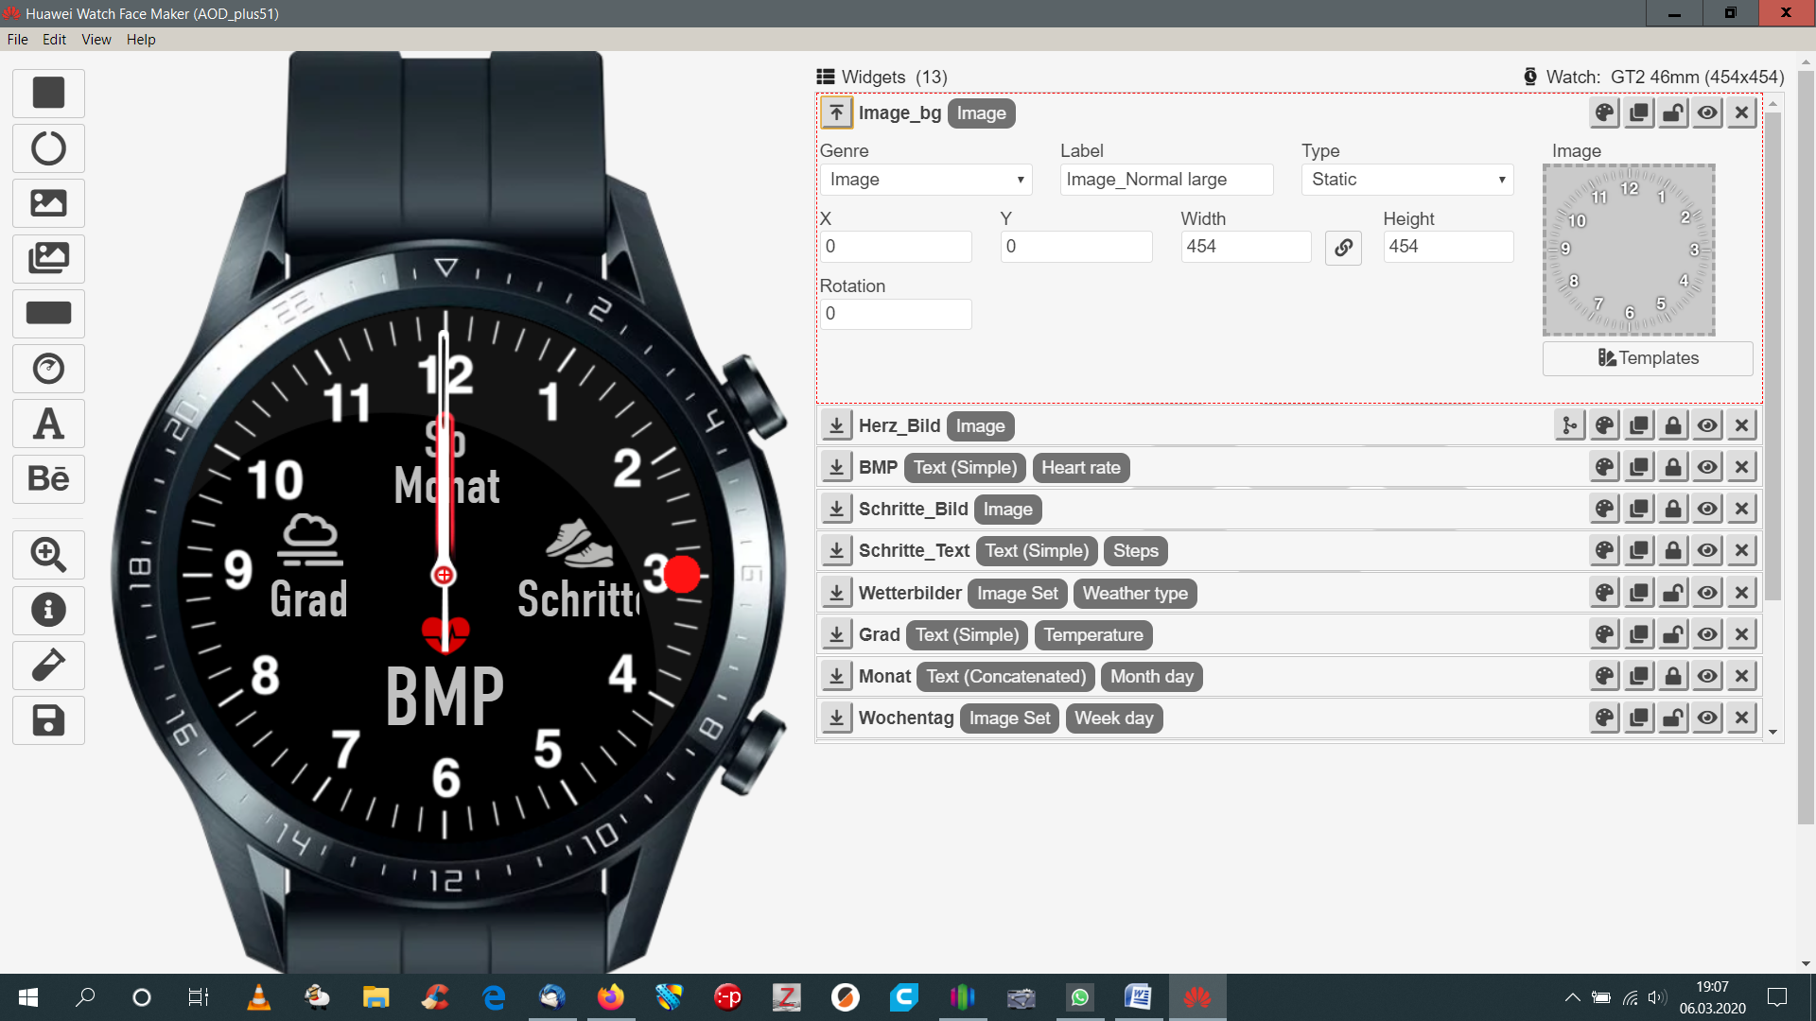Add an image set widget
The image size is (1816, 1021).
(48, 258)
